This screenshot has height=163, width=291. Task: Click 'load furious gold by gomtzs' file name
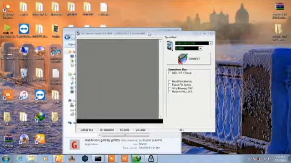point(102,140)
